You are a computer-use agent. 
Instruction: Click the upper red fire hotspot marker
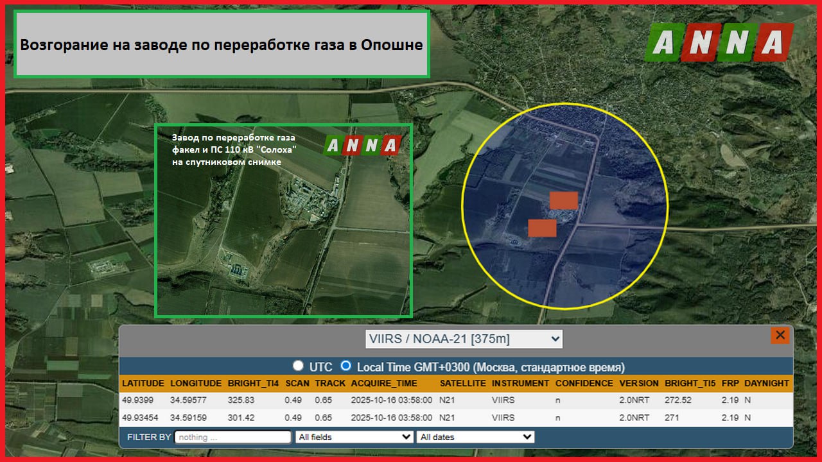point(563,200)
